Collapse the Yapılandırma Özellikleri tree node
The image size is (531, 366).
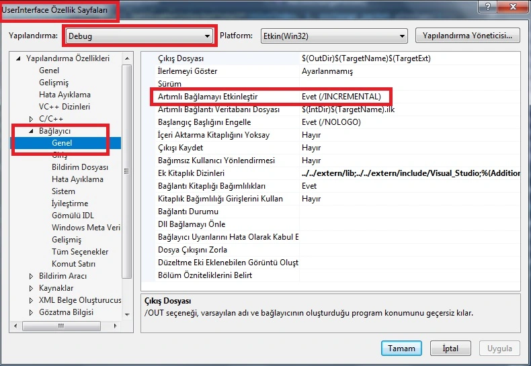(x=18, y=58)
